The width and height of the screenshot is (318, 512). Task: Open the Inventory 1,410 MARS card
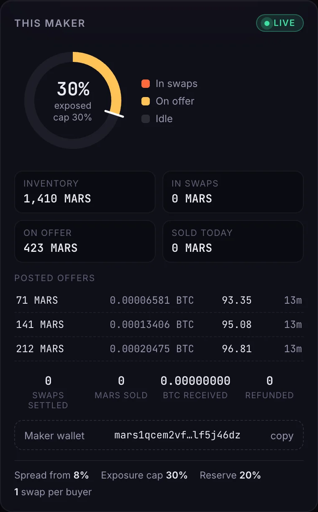pos(85,192)
